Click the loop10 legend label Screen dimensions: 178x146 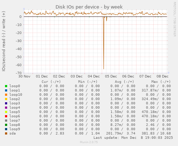point(16,95)
